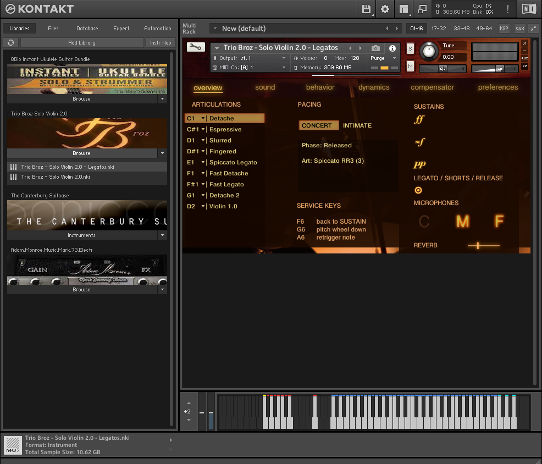Click the Instr Nav button

[161, 42]
